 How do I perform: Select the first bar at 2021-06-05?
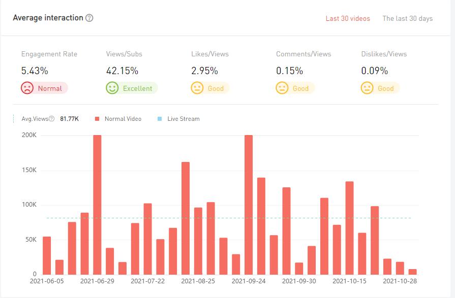(x=47, y=255)
